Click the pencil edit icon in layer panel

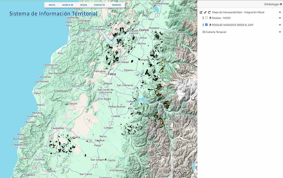tap(205, 12)
